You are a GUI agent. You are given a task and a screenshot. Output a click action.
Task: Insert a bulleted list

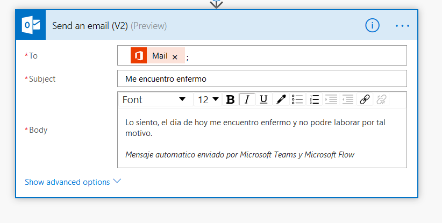tap(297, 99)
